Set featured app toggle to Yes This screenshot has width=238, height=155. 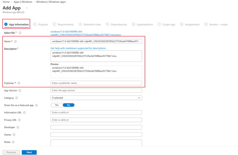(57, 105)
